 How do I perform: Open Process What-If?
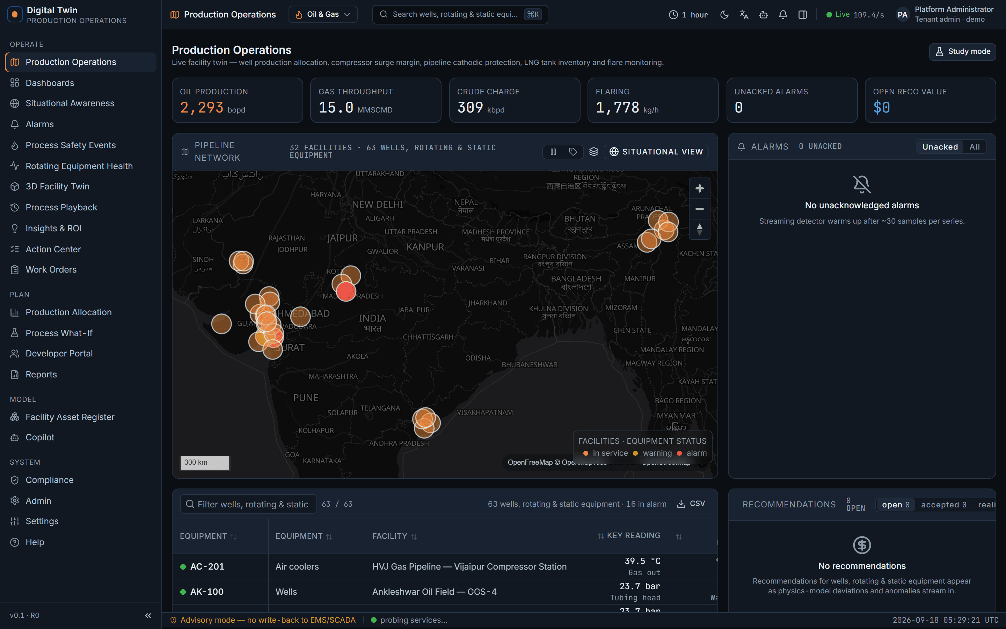(81, 333)
